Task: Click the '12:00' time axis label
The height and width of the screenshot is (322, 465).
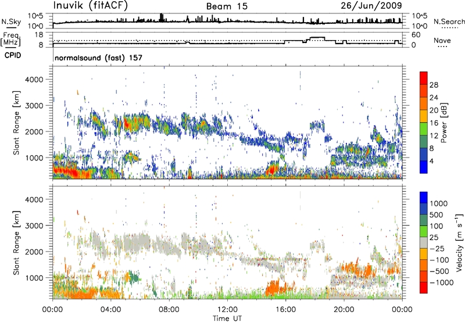Action: point(227,310)
